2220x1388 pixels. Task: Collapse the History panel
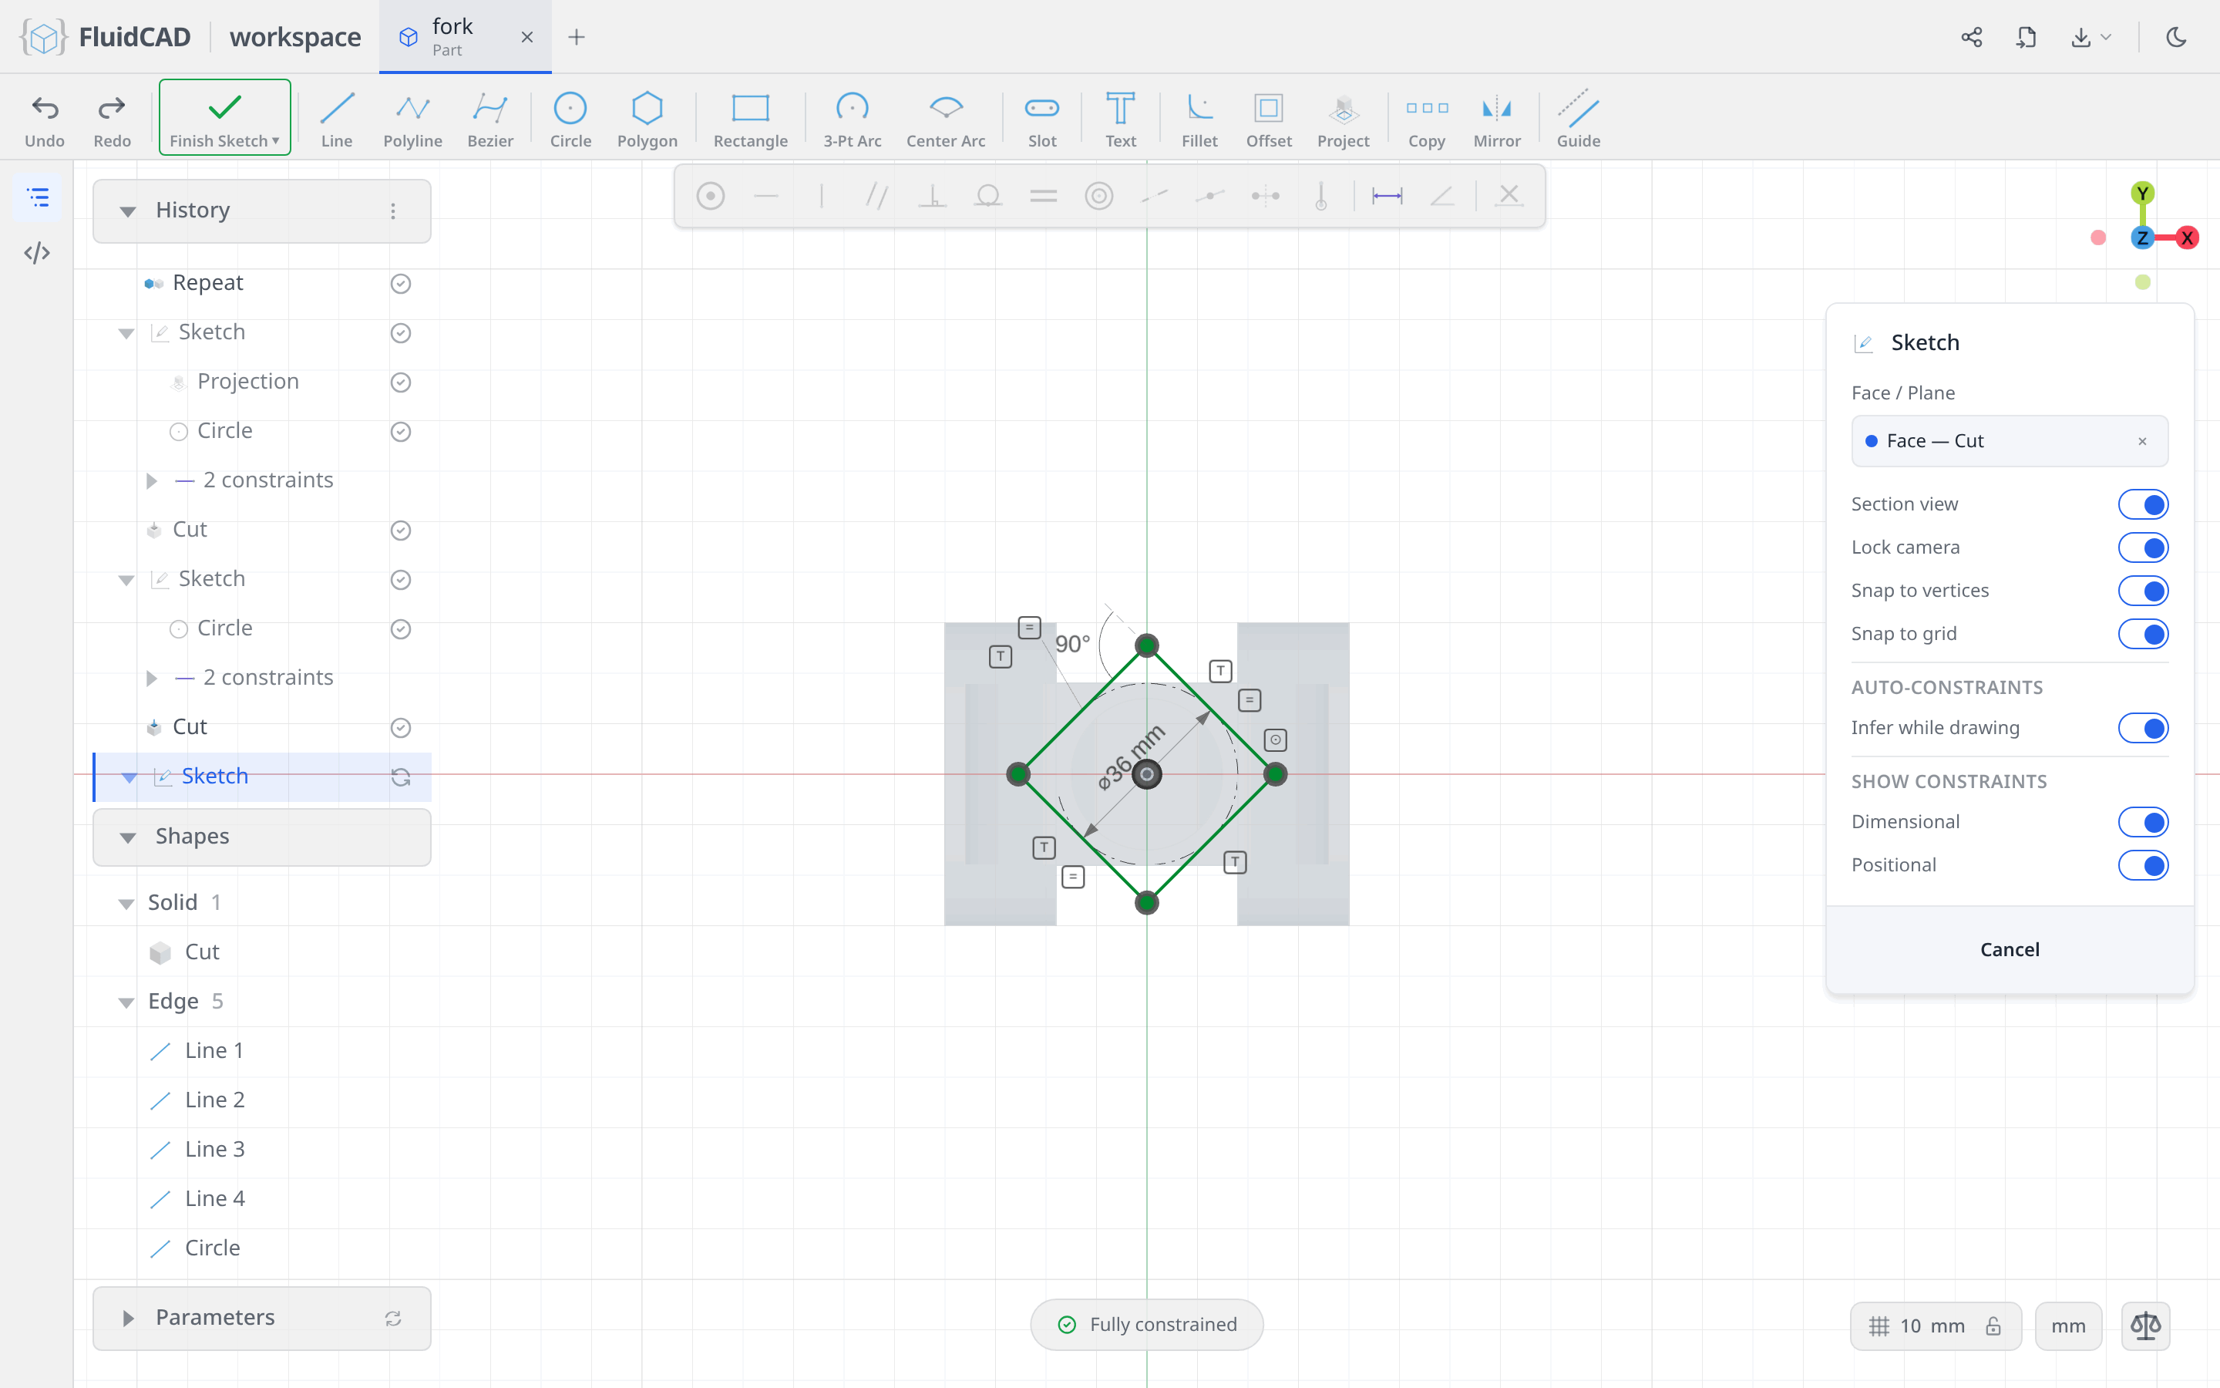coord(127,211)
